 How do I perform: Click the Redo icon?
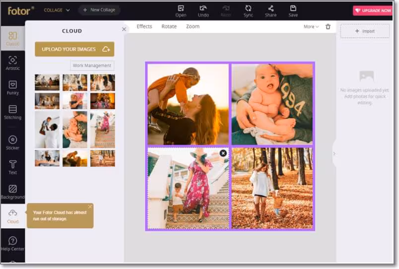click(x=226, y=11)
